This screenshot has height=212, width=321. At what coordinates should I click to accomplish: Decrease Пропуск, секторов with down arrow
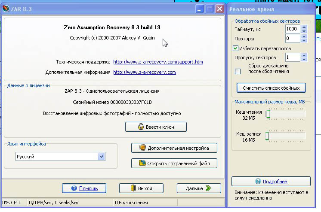tap(304, 59)
